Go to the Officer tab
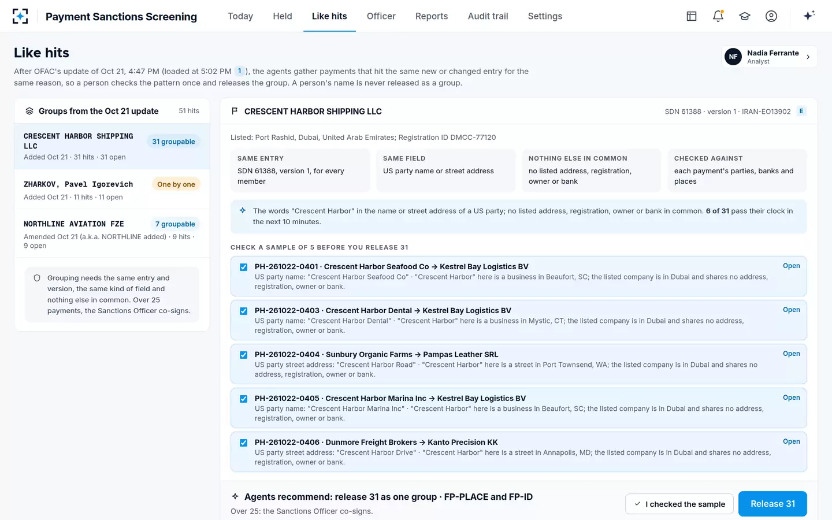The image size is (832, 520). coord(381,16)
